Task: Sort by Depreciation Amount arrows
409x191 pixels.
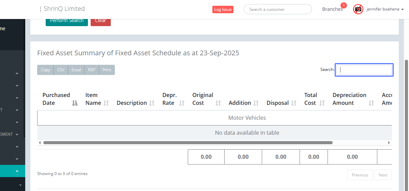Action: click(x=372, y=103)
